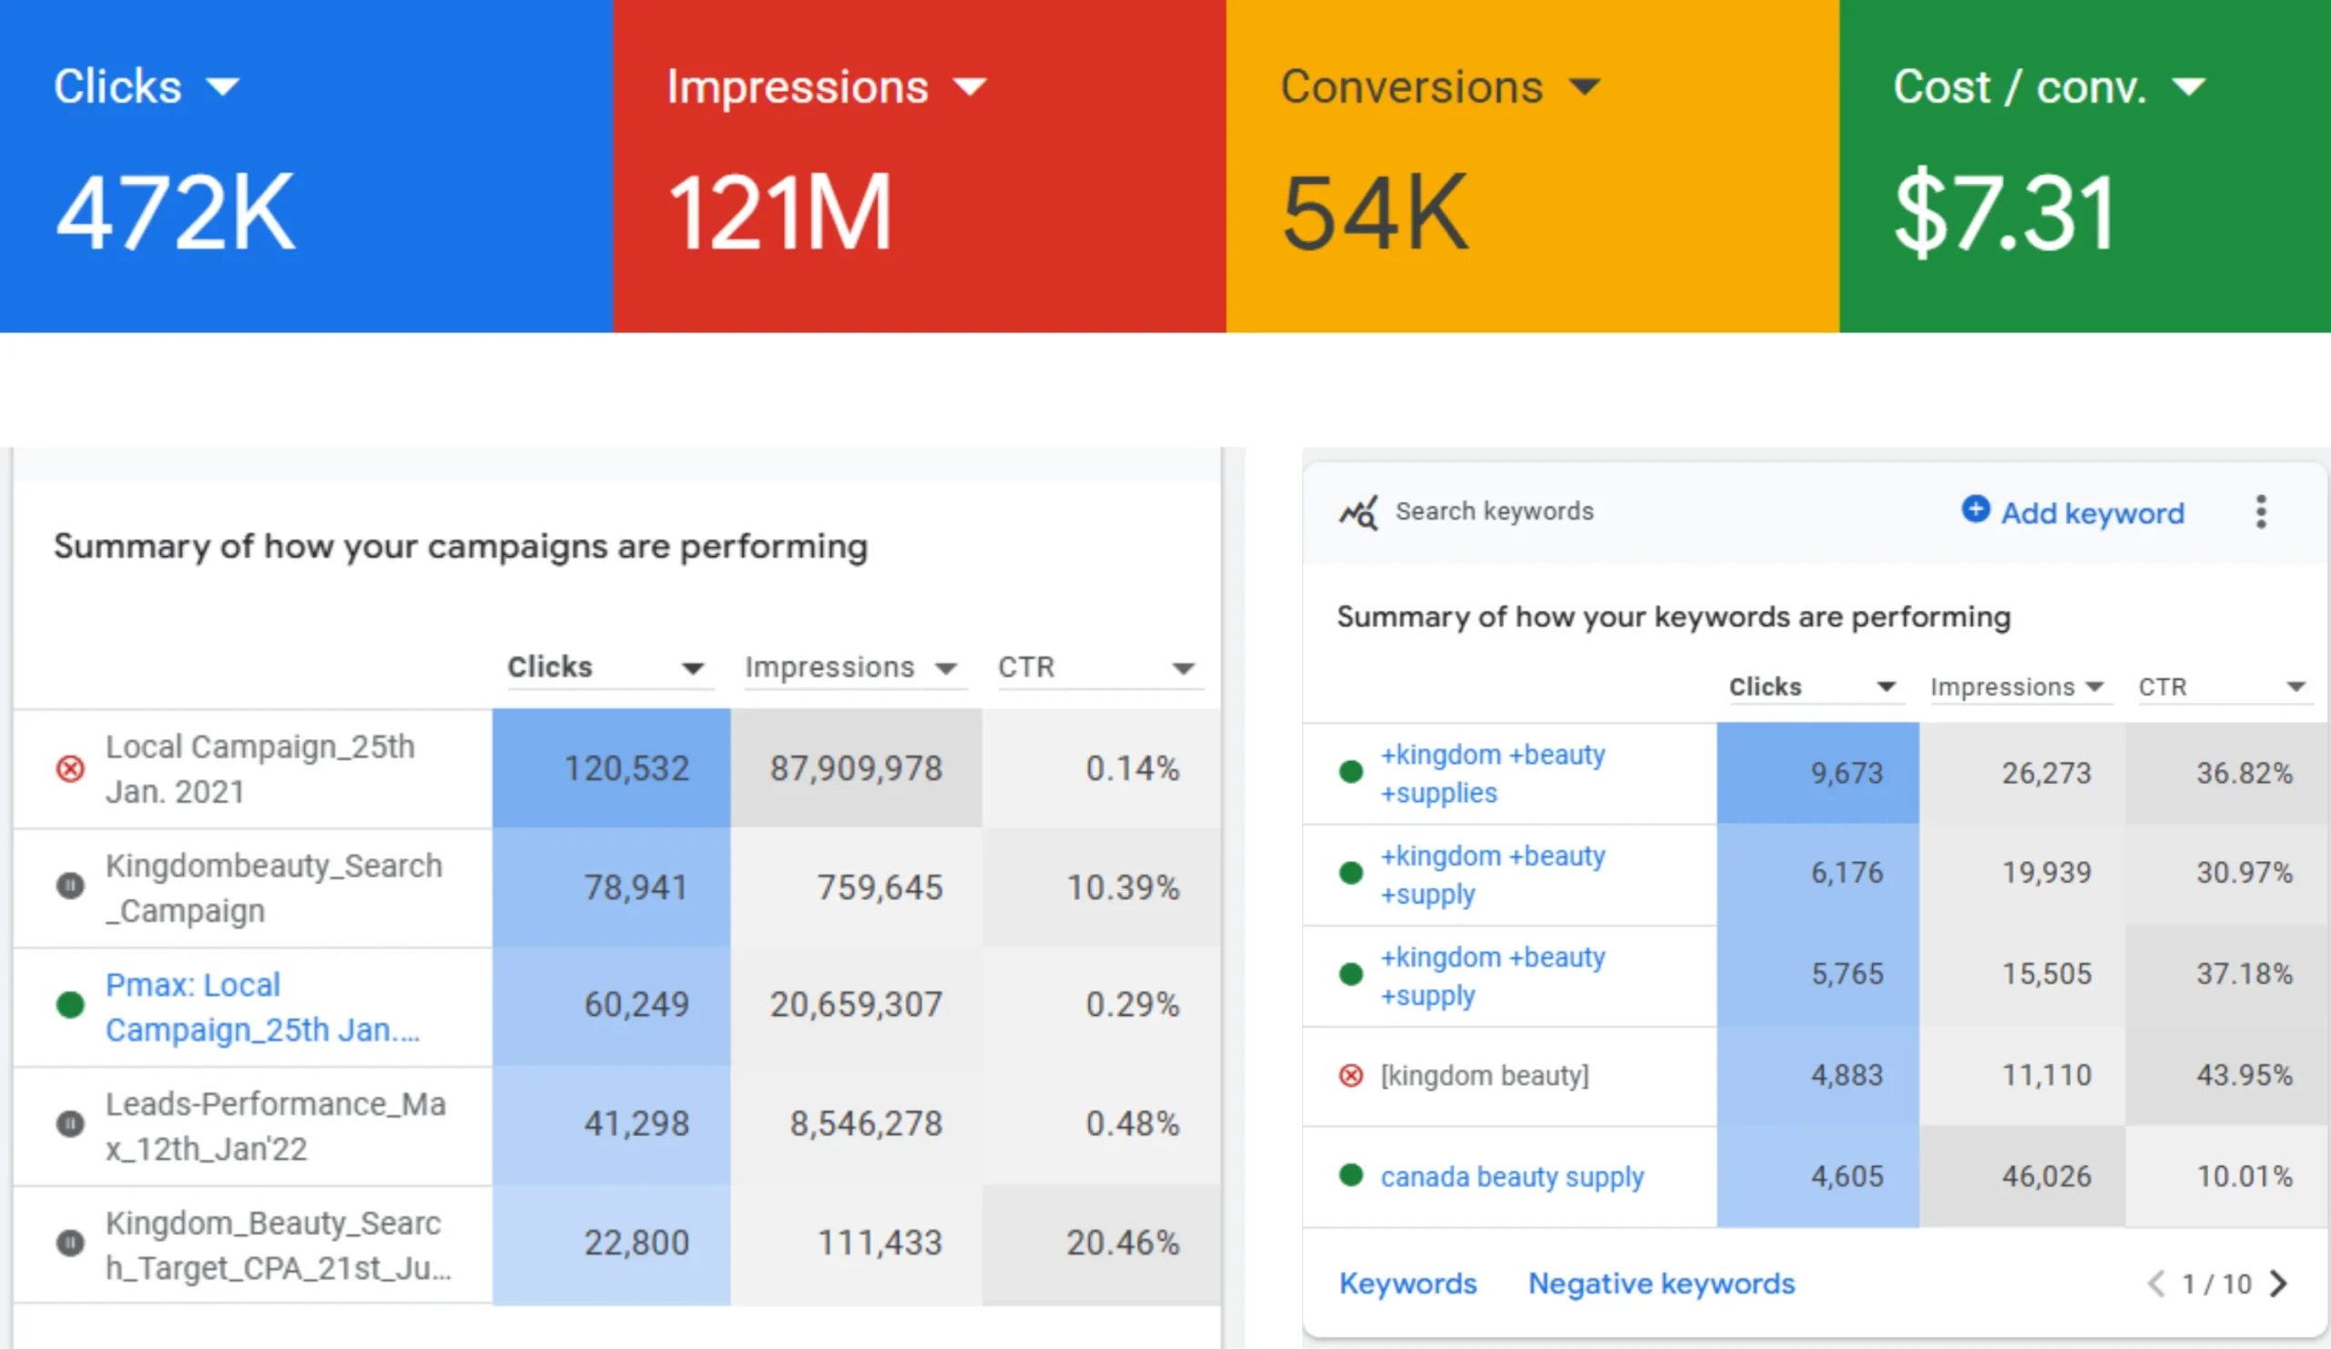Click removed status icon for [kingdom beauty] keyword

coord(1351,1075)
